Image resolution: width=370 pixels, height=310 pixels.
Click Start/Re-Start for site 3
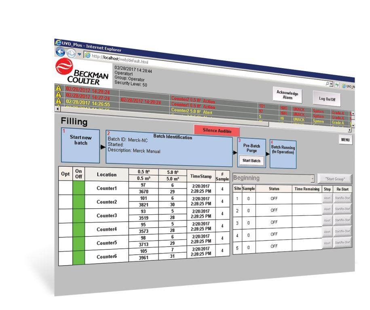click(x=343, y=220)
